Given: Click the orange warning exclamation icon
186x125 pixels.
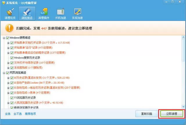Looking at the screenshot, I should (9, 28).
